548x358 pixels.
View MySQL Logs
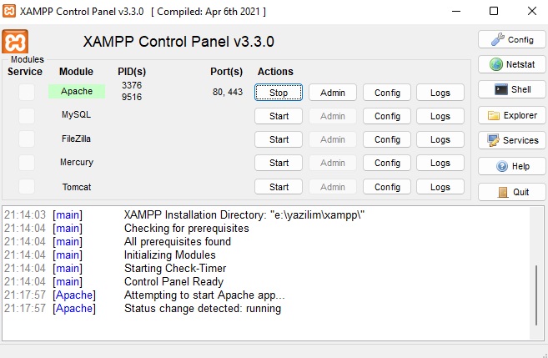click(x=440, y=116)
